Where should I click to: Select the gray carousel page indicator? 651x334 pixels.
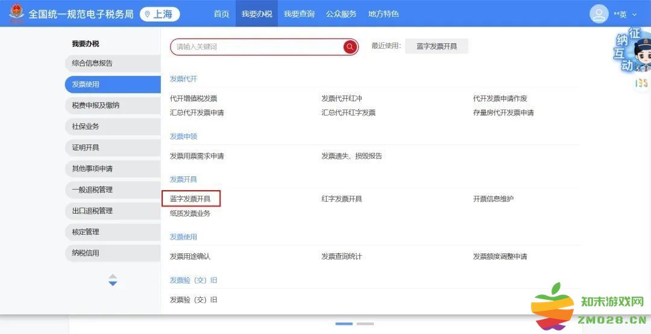click(365, 324)
